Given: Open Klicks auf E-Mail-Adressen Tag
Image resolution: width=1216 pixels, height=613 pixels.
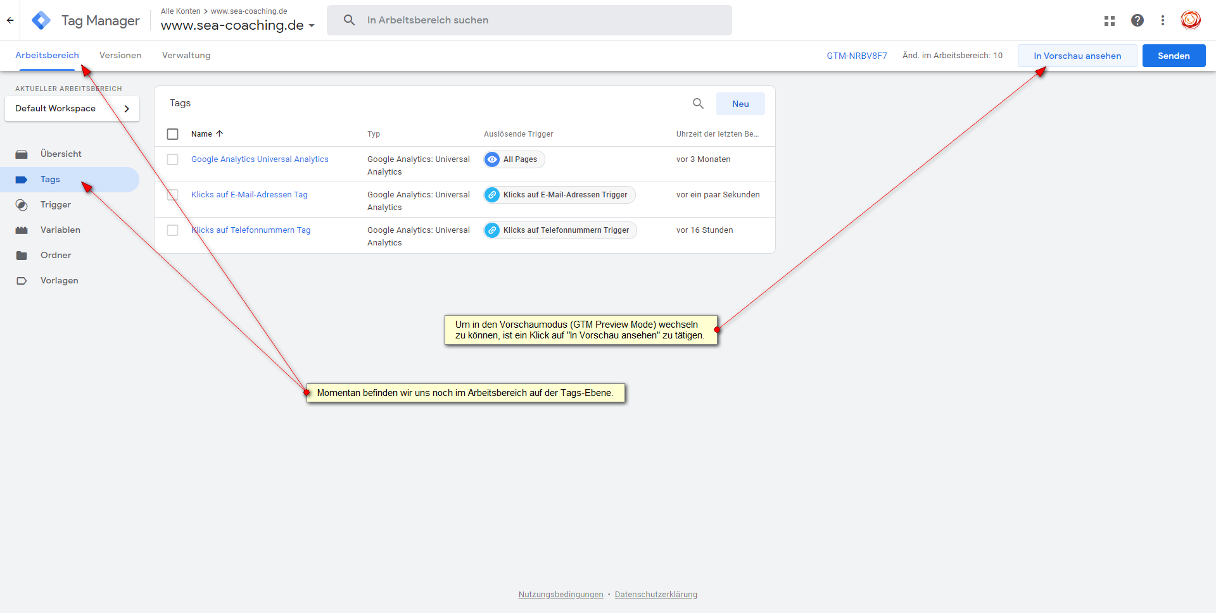Looking at the screenshot, I should point(250,195).
